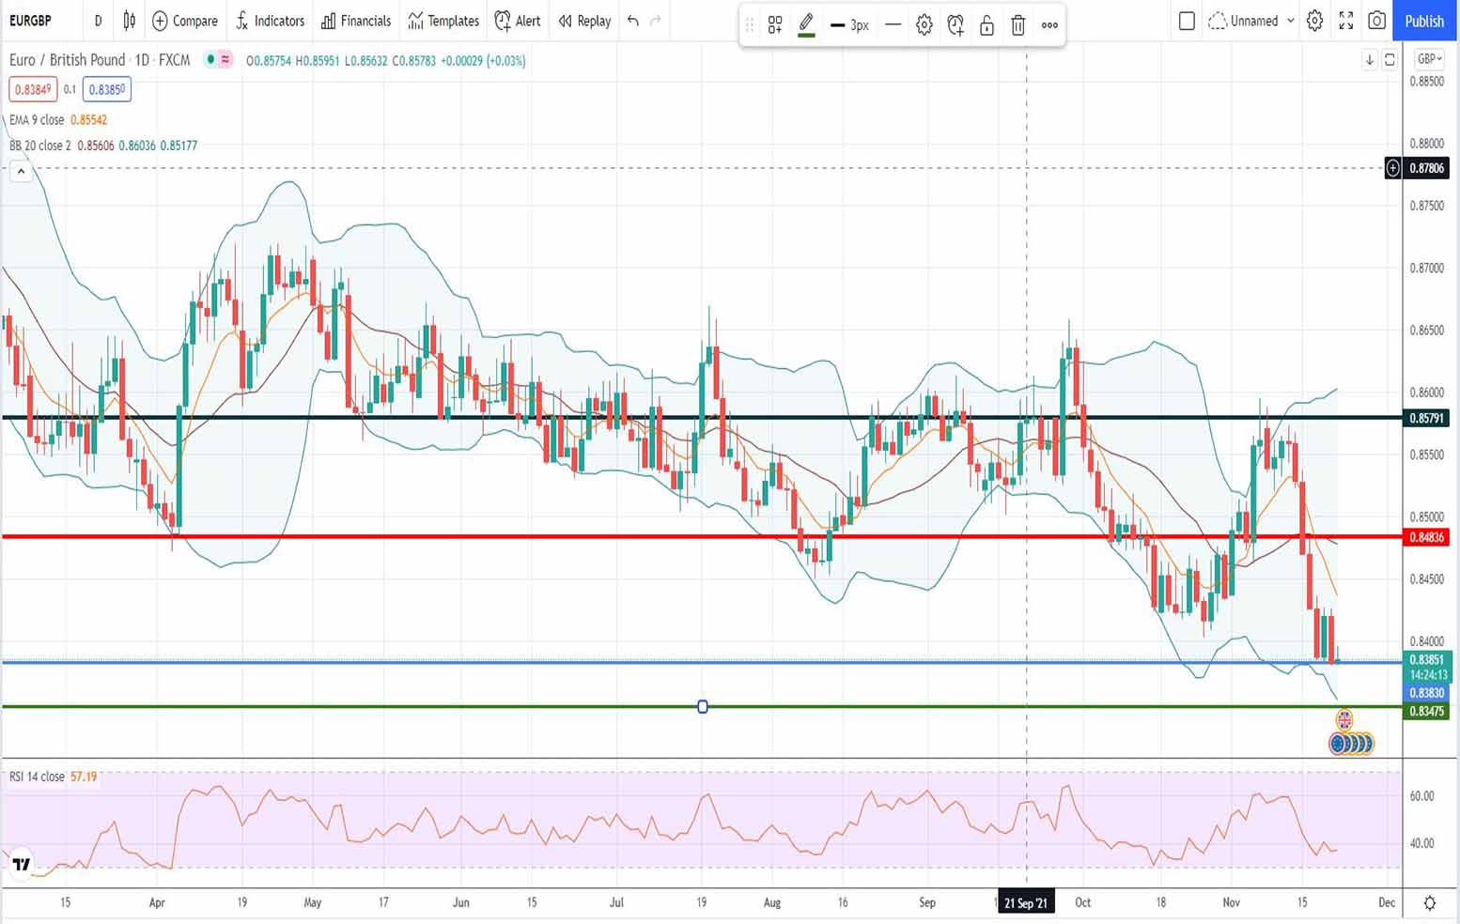
Task: Delete the selected drawing with trash icon
Action: pos(1017,25)
